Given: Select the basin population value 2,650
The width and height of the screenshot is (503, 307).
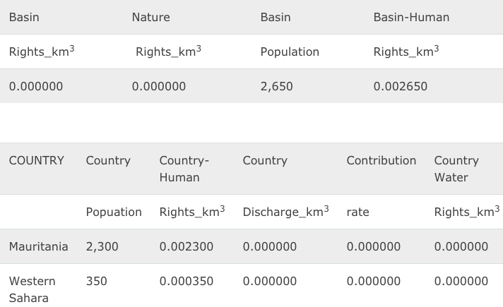Looking at the screenshot, I should (276, 86).
